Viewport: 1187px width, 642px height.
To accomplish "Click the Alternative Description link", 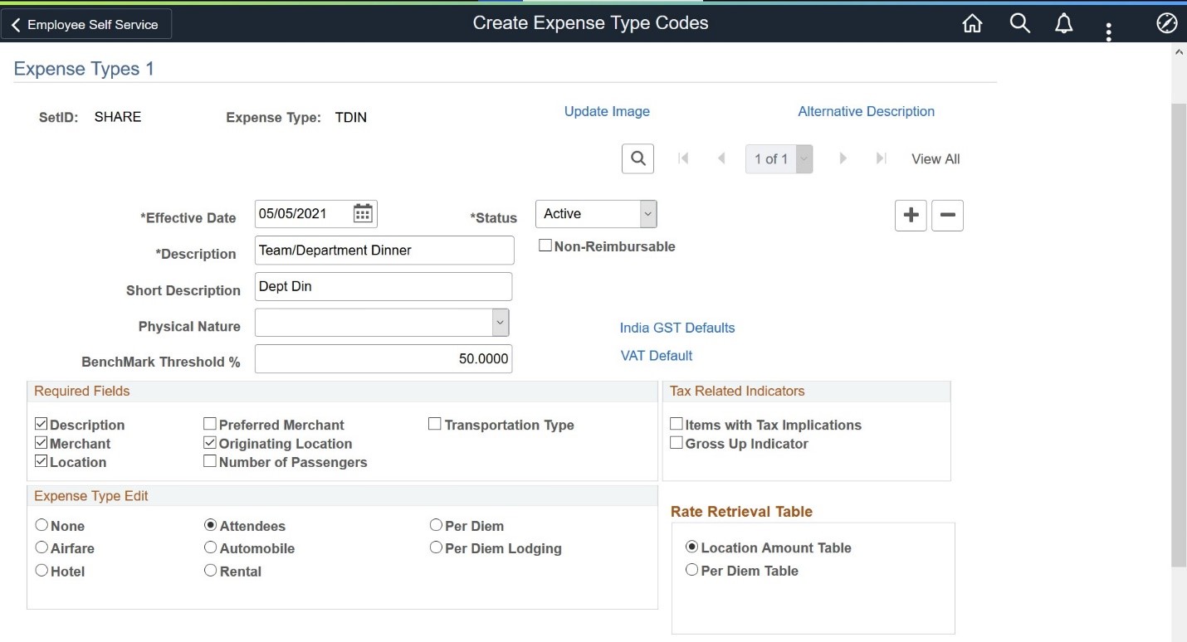I will pyautogui.click(x=866, y=111).
